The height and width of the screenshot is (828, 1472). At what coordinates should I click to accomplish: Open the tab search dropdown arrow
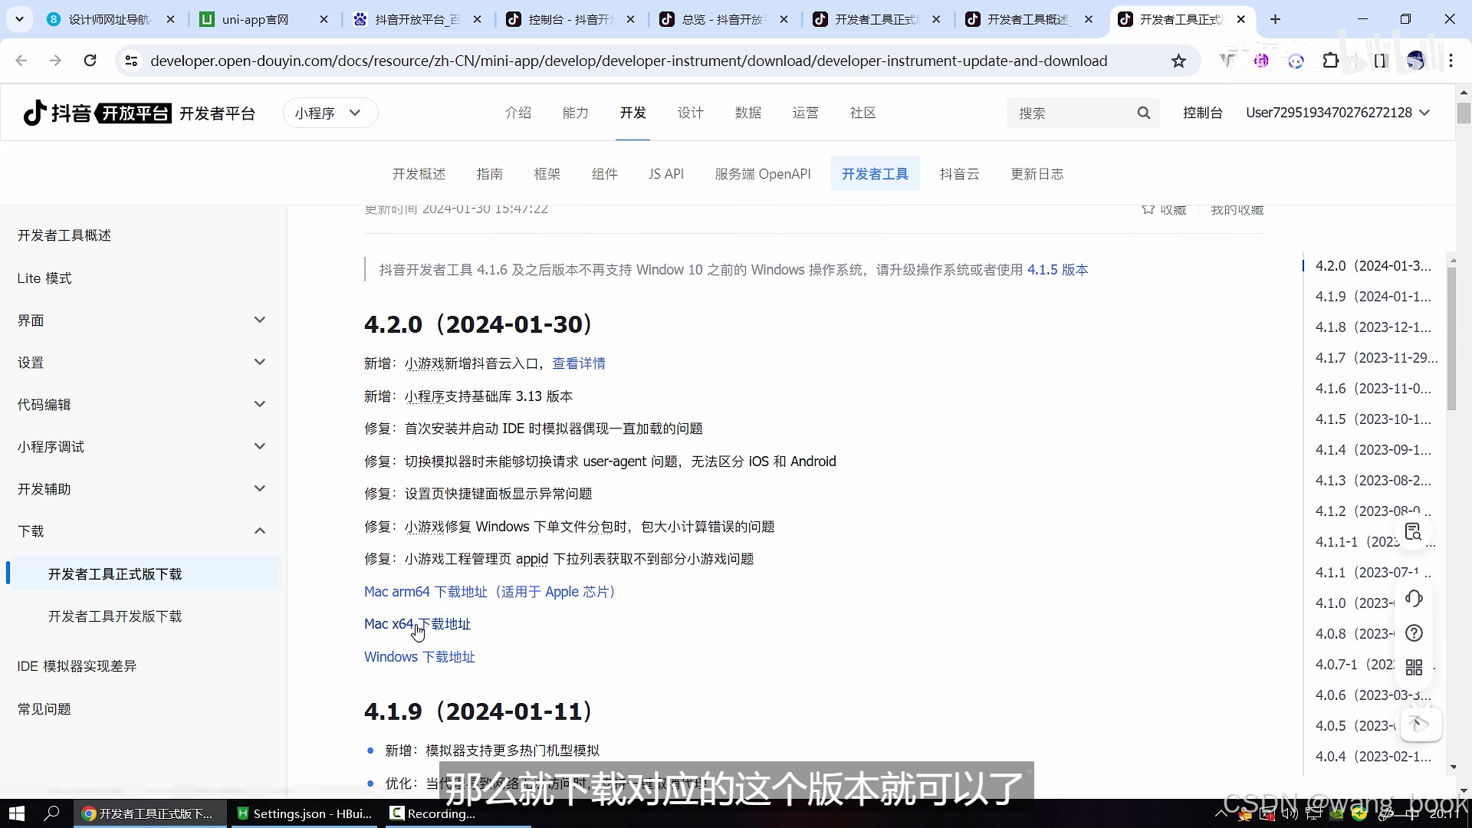(x=19, y=19)
